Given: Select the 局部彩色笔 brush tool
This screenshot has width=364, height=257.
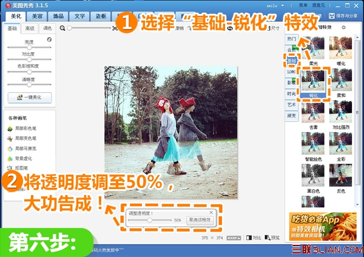Looking at the screenshot, I should [x=22, y=128].
